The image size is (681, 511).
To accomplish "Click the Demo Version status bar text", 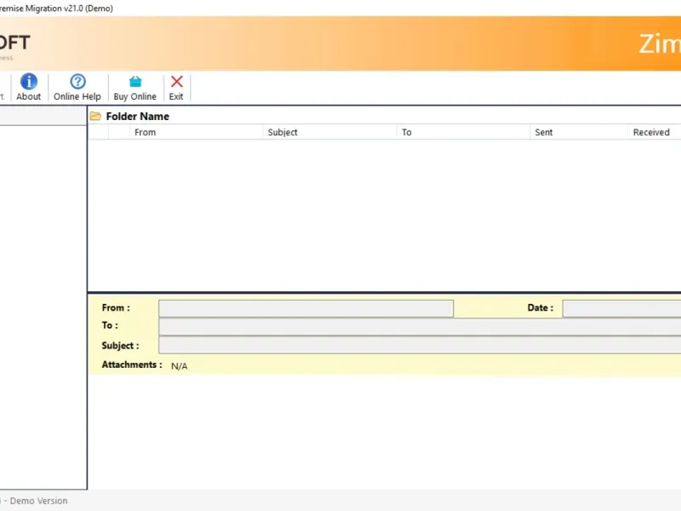I will (38, 501).
